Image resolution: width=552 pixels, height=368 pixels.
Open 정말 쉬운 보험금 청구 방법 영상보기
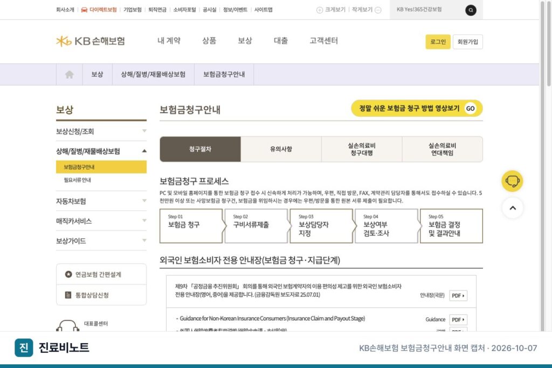pos(417,108)
